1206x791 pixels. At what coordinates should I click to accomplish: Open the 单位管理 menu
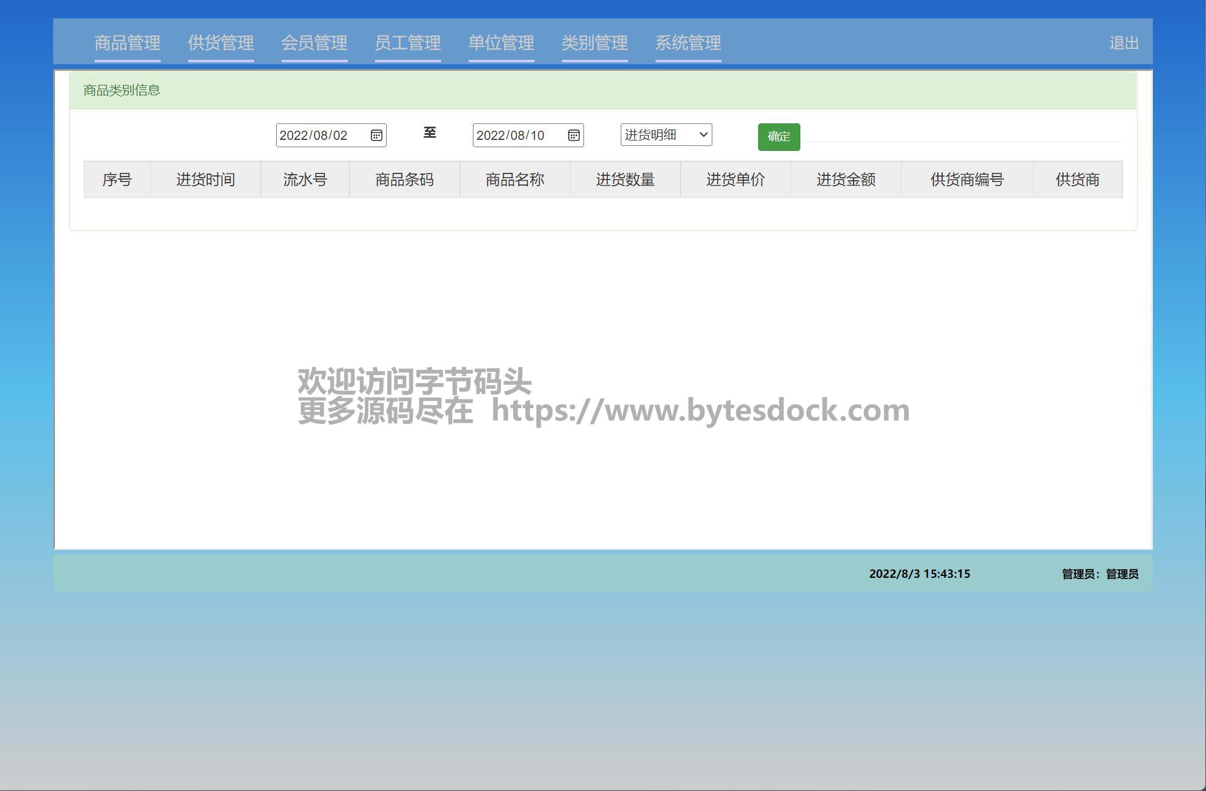click(501, 43)
